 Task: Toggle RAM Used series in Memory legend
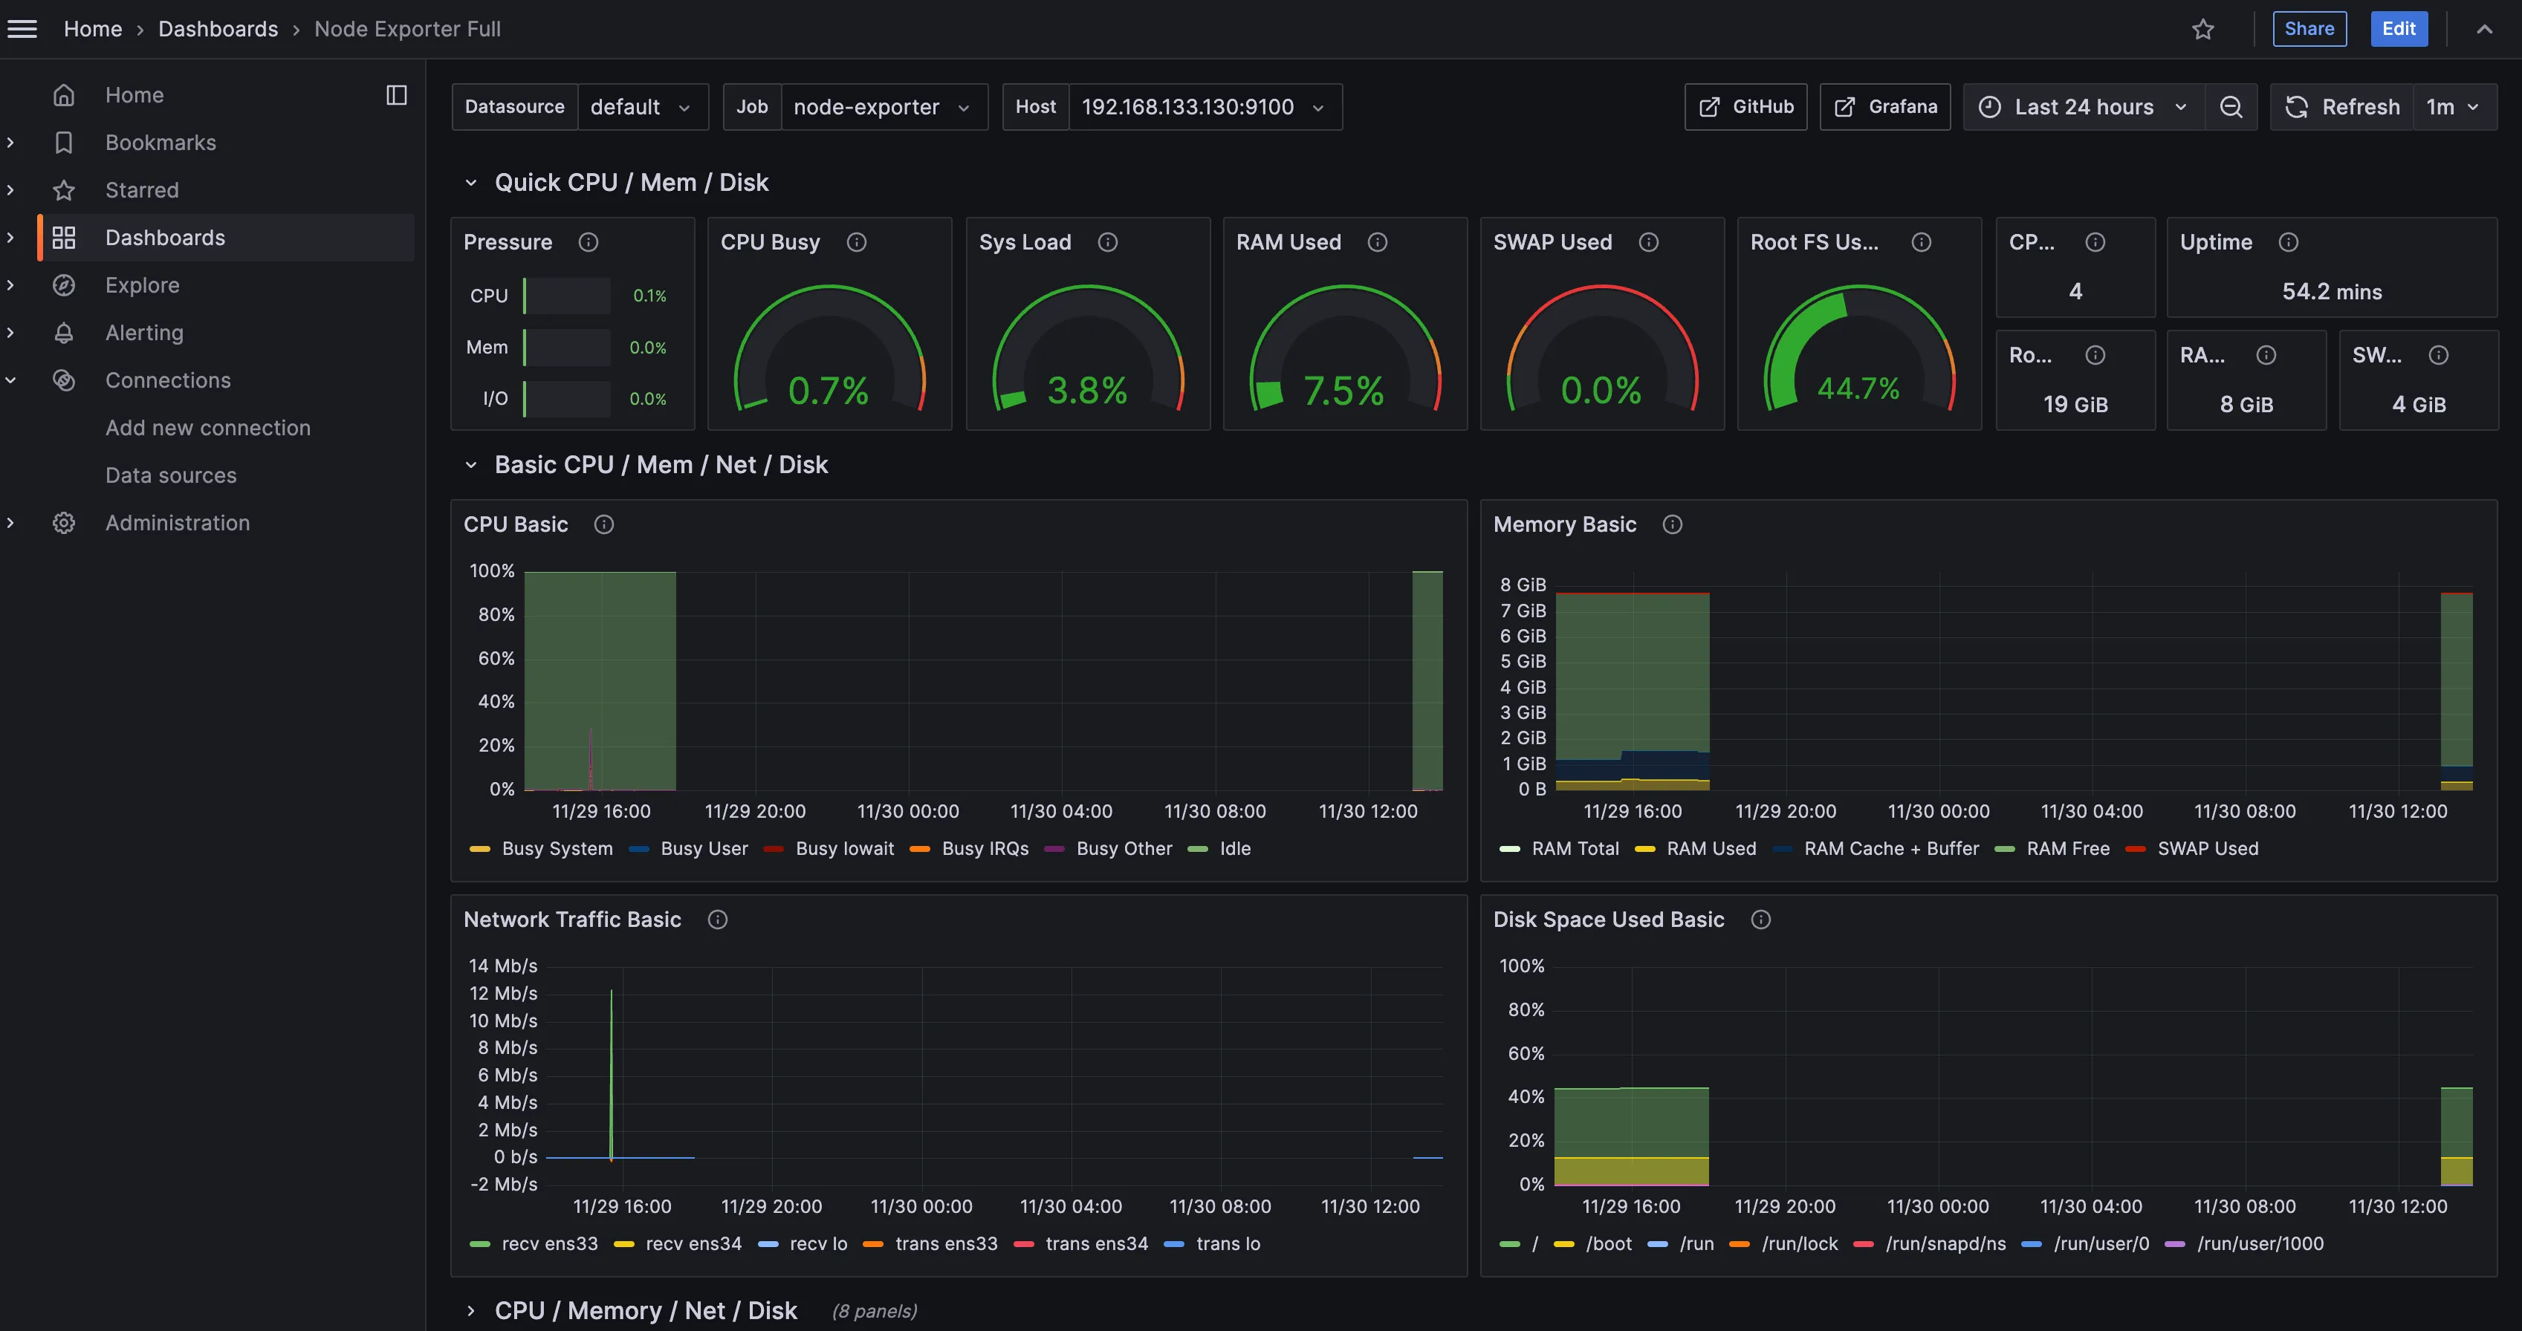pos(1711,848)
